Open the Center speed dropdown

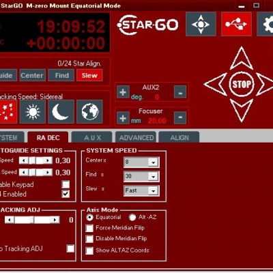click(153, 162)
